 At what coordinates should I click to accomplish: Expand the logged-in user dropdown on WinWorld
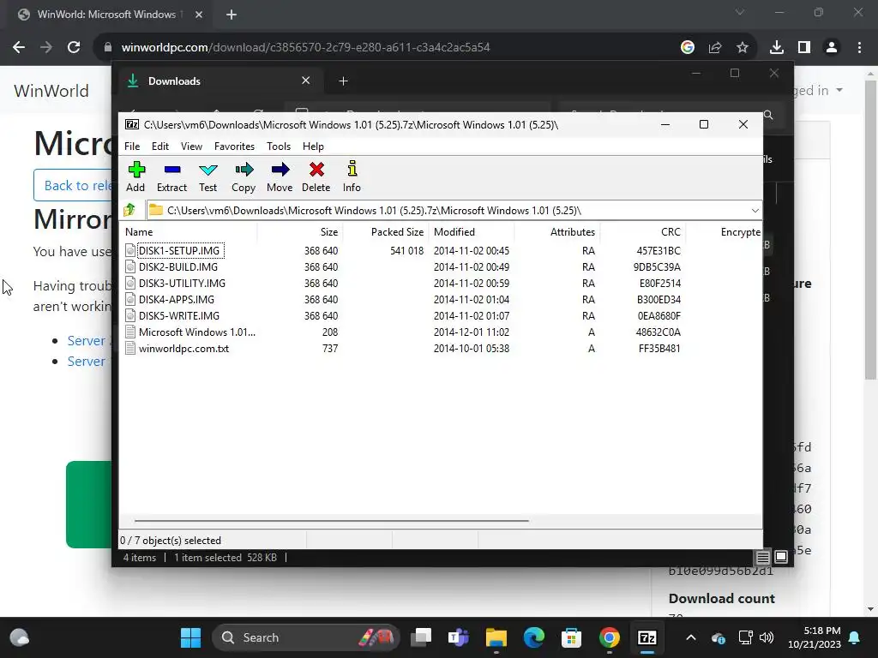[x=839, y=90]
